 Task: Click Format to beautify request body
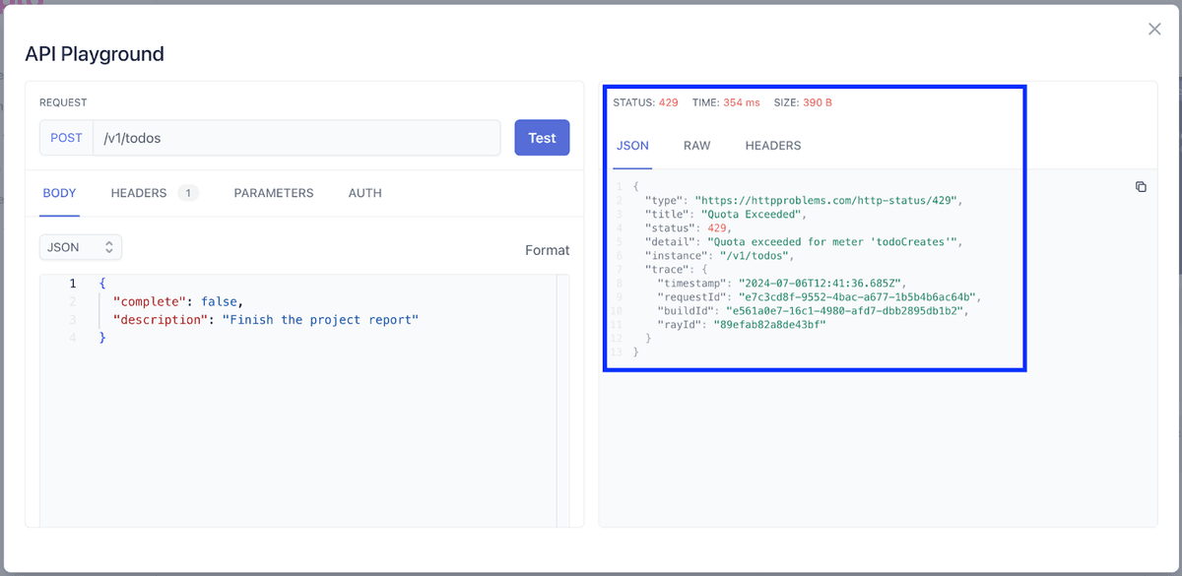pos(547,250)
